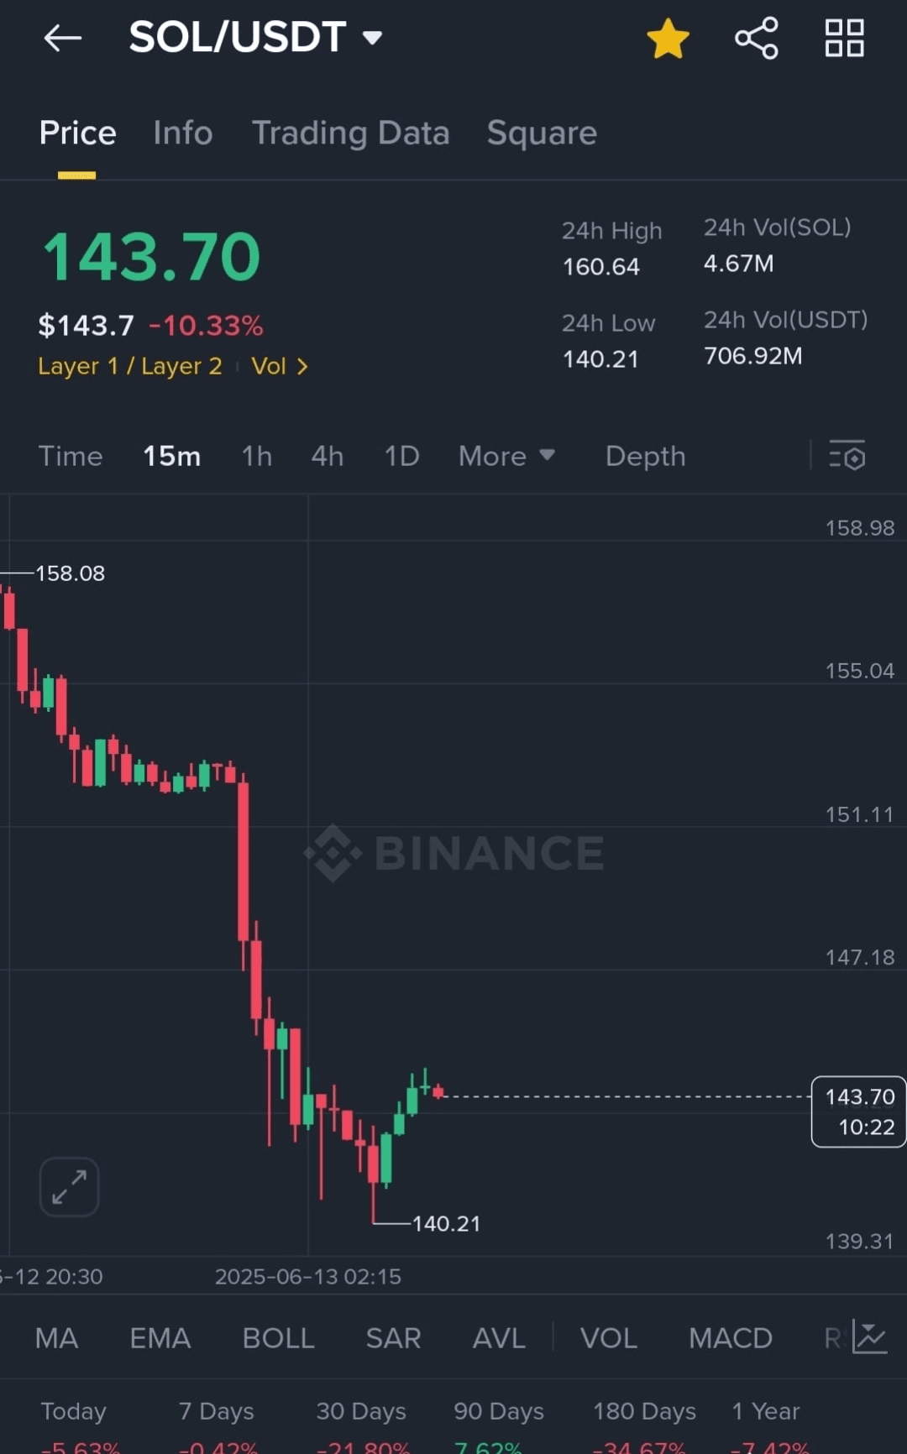
Task: Expand chart to fullscreen
Action: (69, 1186)
